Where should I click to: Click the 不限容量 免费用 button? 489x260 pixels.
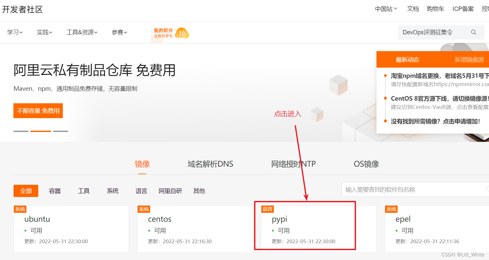38,111
